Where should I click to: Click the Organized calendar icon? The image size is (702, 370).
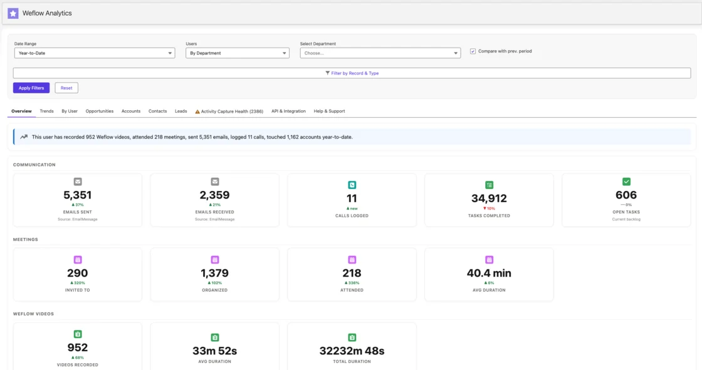point(215,259)
